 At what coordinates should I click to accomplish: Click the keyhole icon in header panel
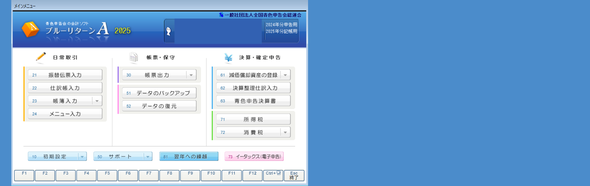pyautogui.click(x=169, y=31)
